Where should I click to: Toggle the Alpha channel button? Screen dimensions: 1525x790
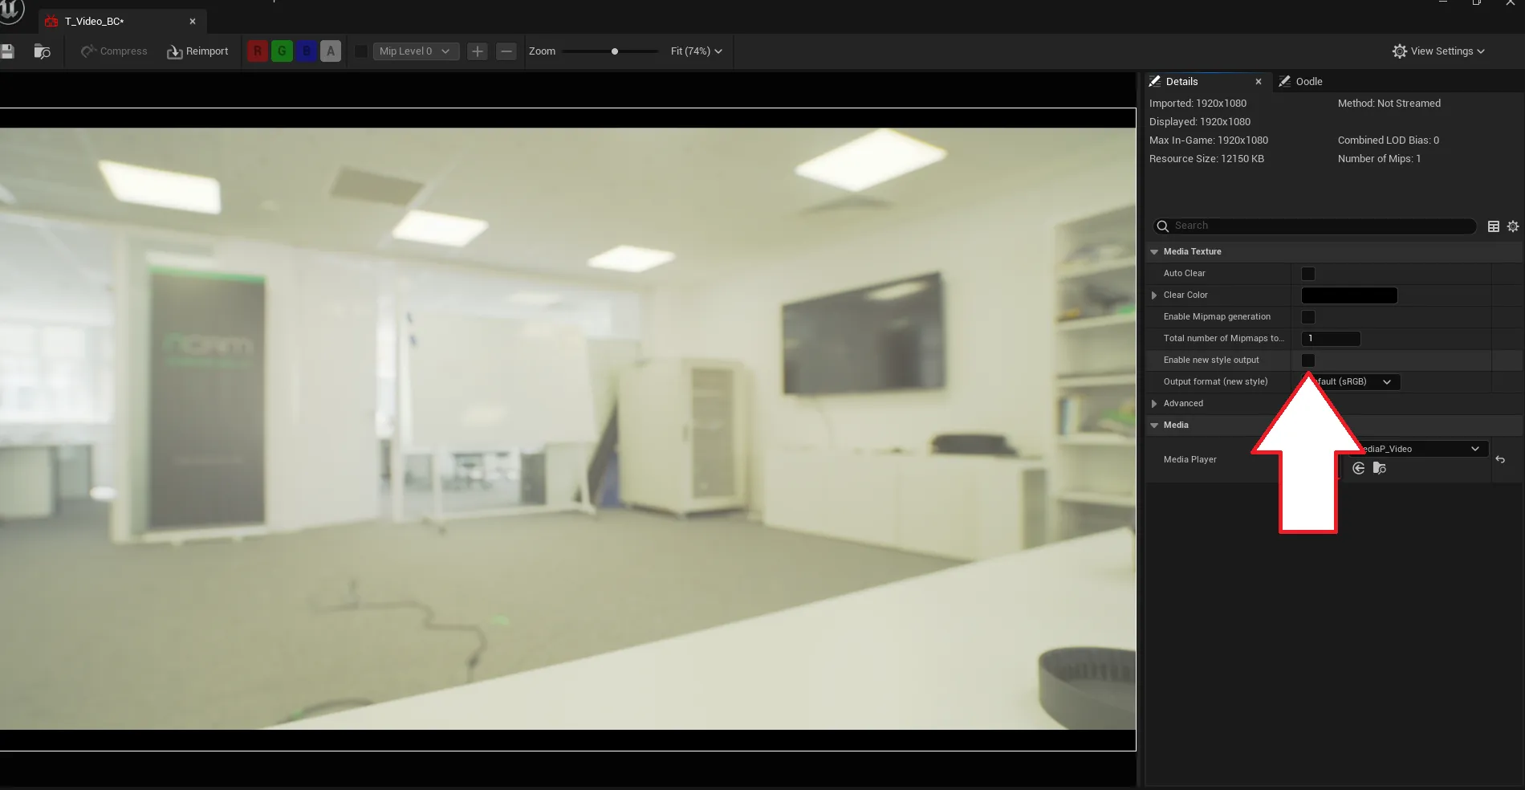tap(331, 51)
